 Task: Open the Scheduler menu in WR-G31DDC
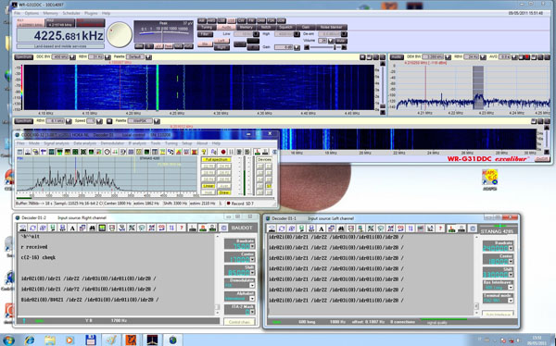point(71,13)
